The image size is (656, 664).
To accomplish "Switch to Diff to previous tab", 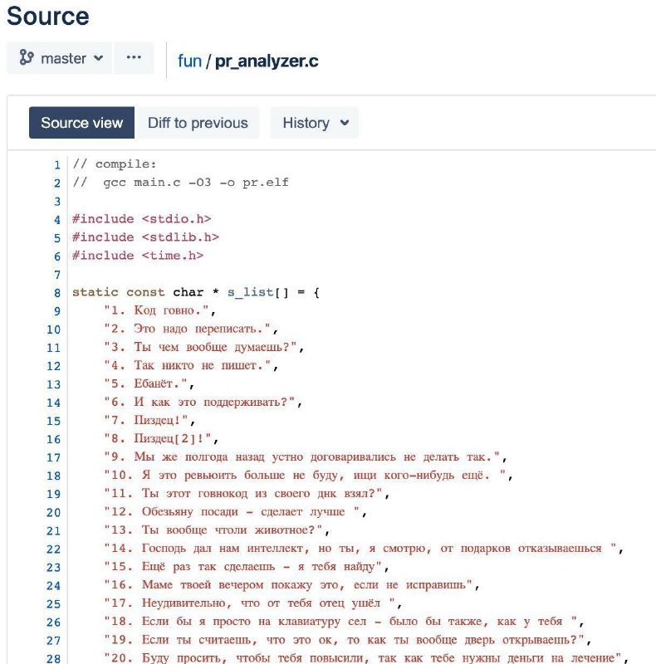I will [x=198, y=123].
